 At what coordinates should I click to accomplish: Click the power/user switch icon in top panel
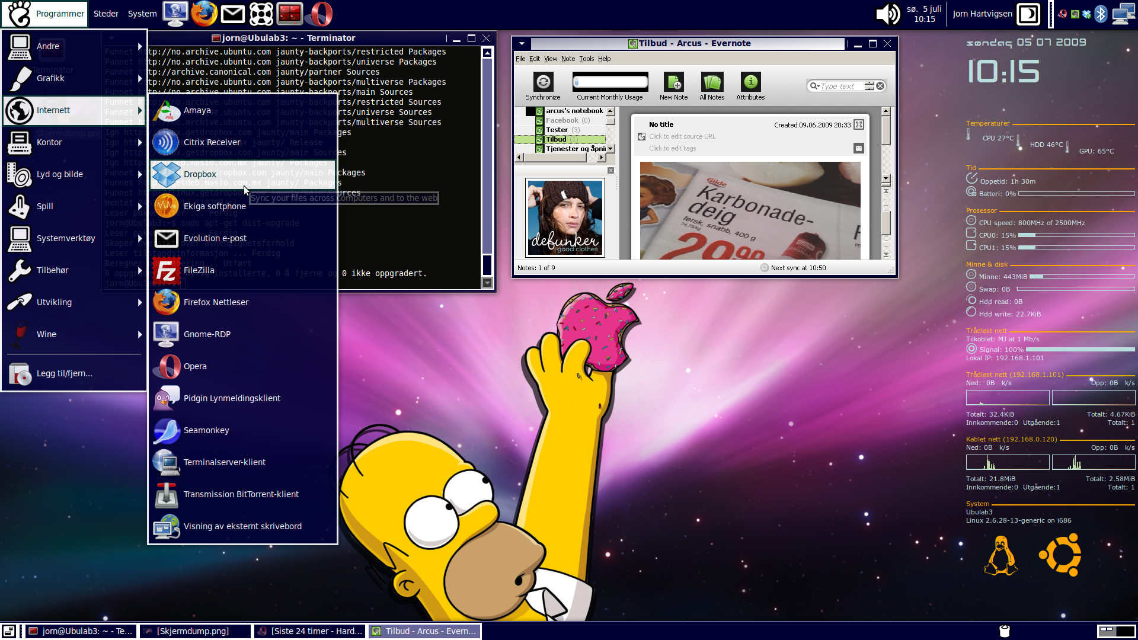coord(1028,14)
